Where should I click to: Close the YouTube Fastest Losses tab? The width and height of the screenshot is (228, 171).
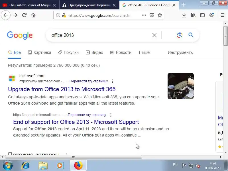[54, 5]
